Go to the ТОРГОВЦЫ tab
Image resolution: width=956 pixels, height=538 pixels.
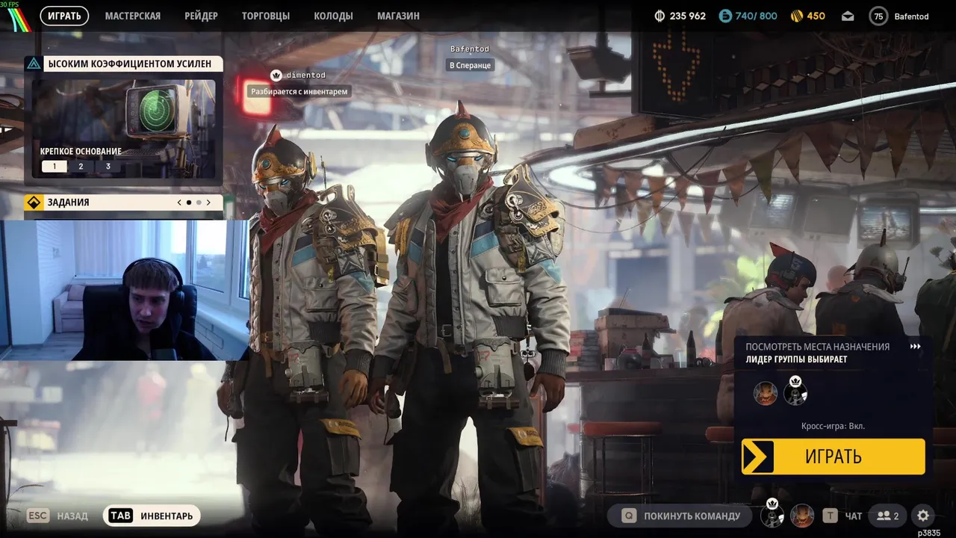[x=266, y=16]
